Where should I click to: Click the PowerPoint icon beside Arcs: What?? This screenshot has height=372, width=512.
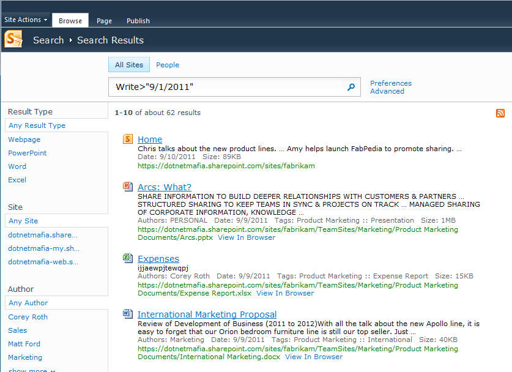click(x=128, y=187)
